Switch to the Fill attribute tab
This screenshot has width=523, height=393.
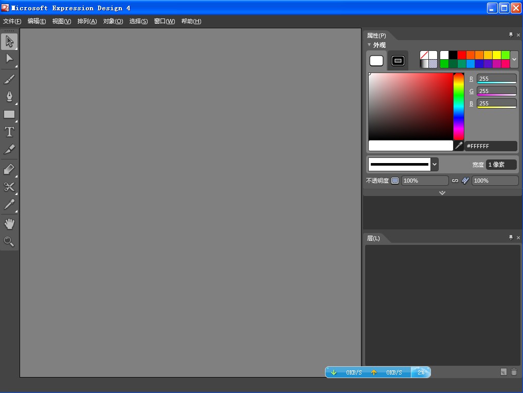click(376, 61)
